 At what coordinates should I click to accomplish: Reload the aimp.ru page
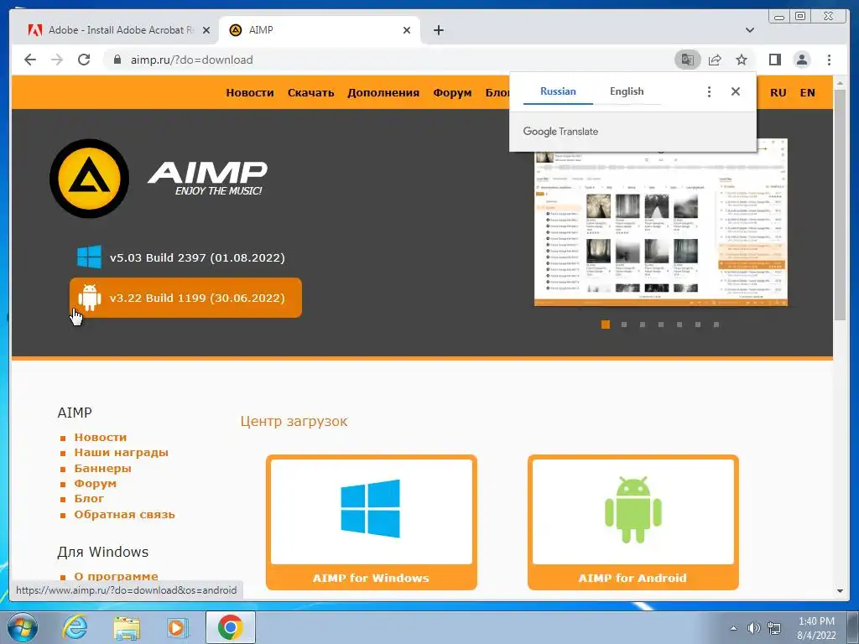point(84,60)
